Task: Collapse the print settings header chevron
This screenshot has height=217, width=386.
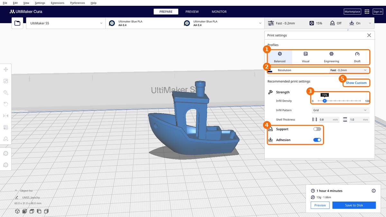Action: [370, 23]
